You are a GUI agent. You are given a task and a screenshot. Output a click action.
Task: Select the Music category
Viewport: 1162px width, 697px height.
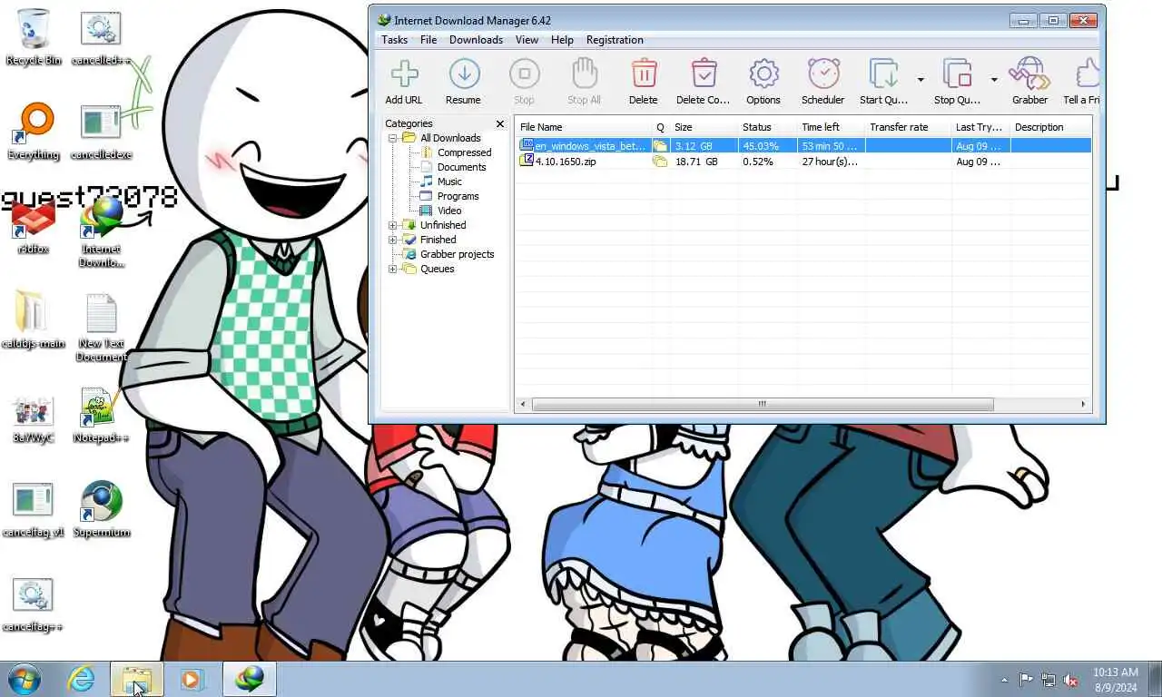pyautogui.click(x=449, y=182)
